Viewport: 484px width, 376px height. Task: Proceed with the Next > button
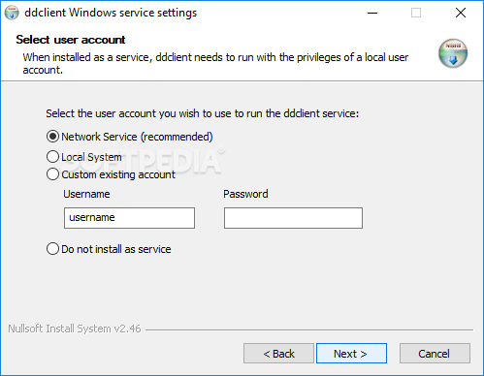pos(351,354)
